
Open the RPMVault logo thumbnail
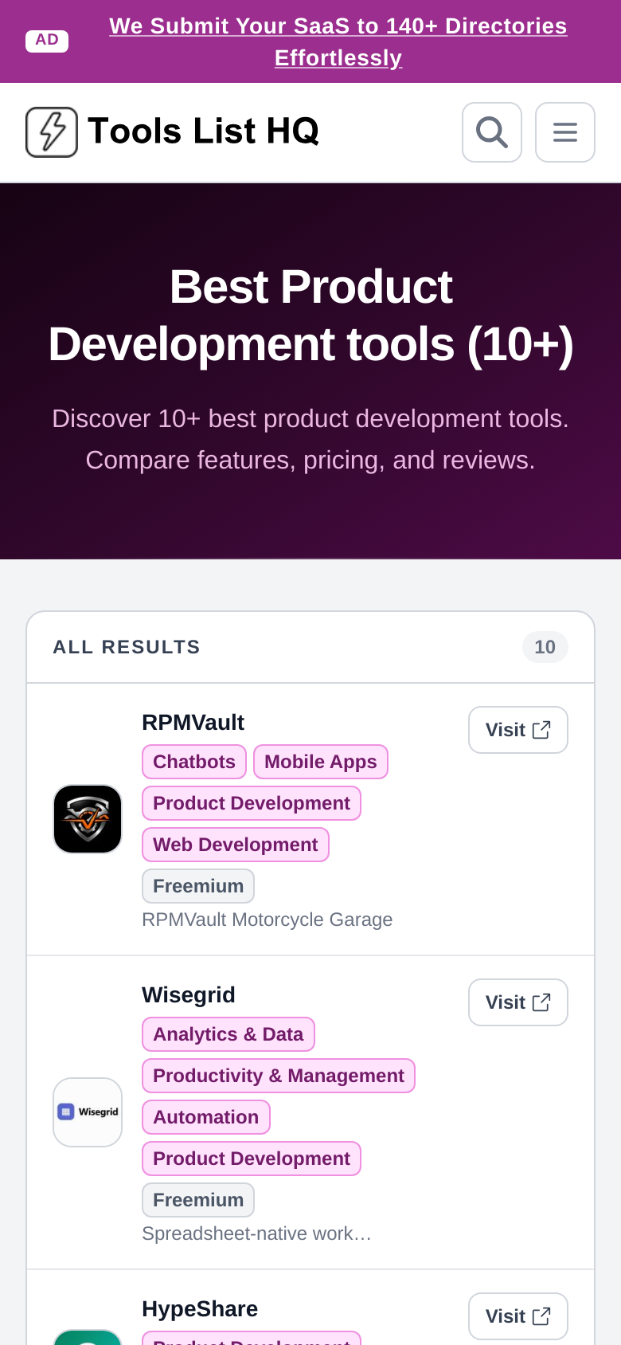pyautogui.click(x=88, y=819)
